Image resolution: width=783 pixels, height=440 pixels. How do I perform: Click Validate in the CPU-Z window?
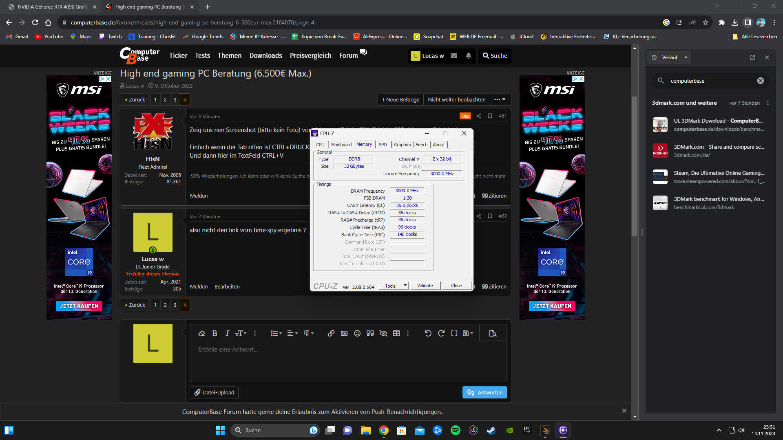(425, 285)
